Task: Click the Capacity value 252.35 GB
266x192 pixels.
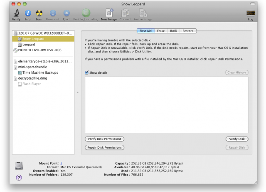Action: point(157,163)
